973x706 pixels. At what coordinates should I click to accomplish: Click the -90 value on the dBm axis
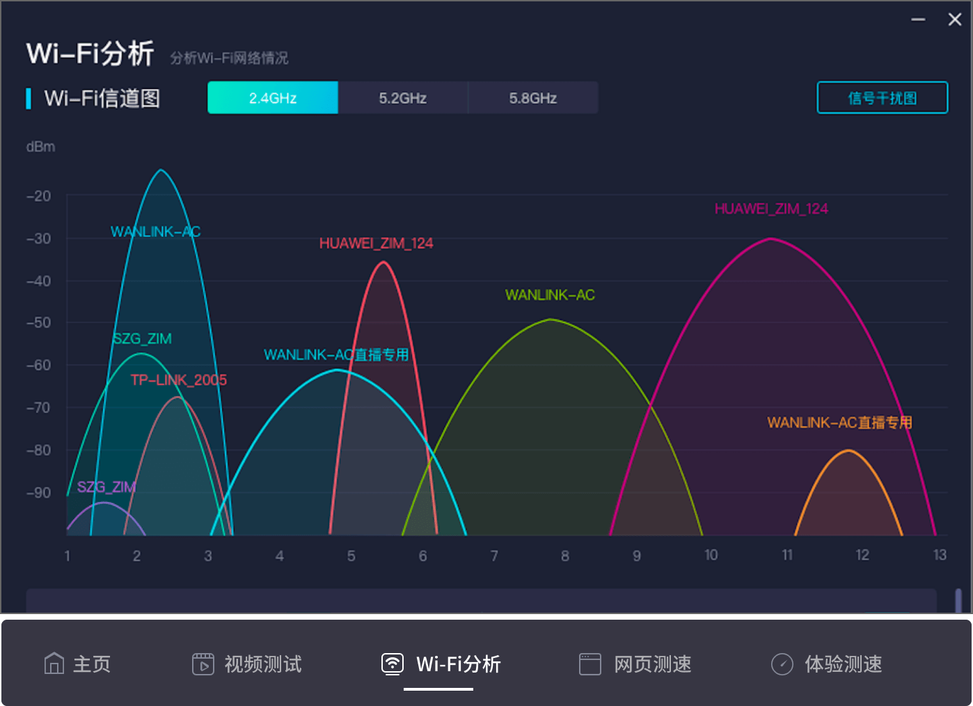[39, 493]
